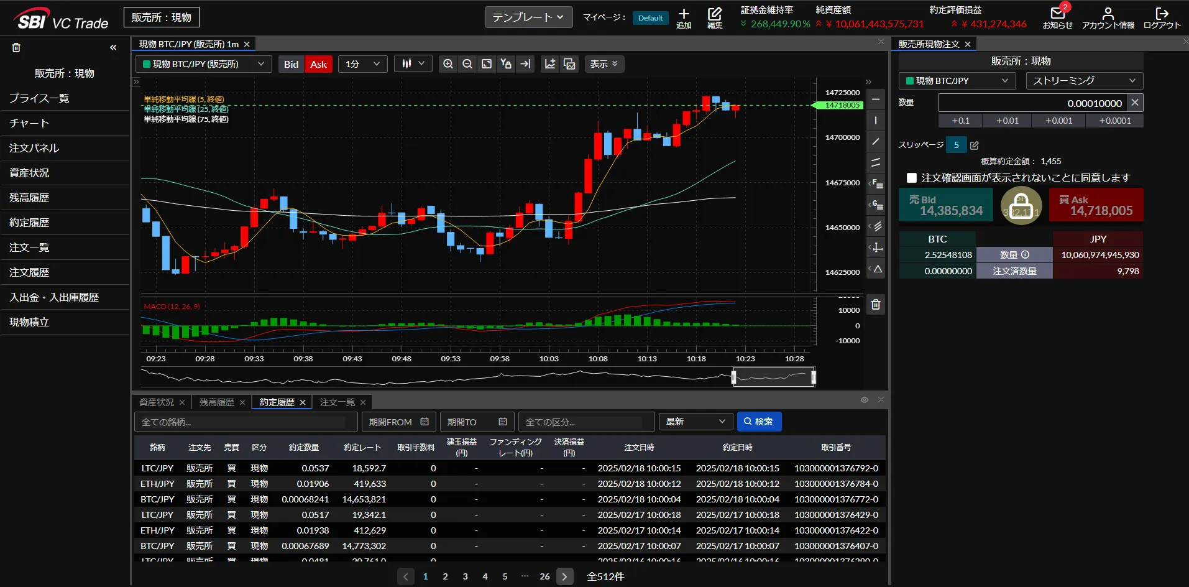Viewport: 1189px width, 587px height.
Task: Jump chart to latest candle
Action: (526, 64)
